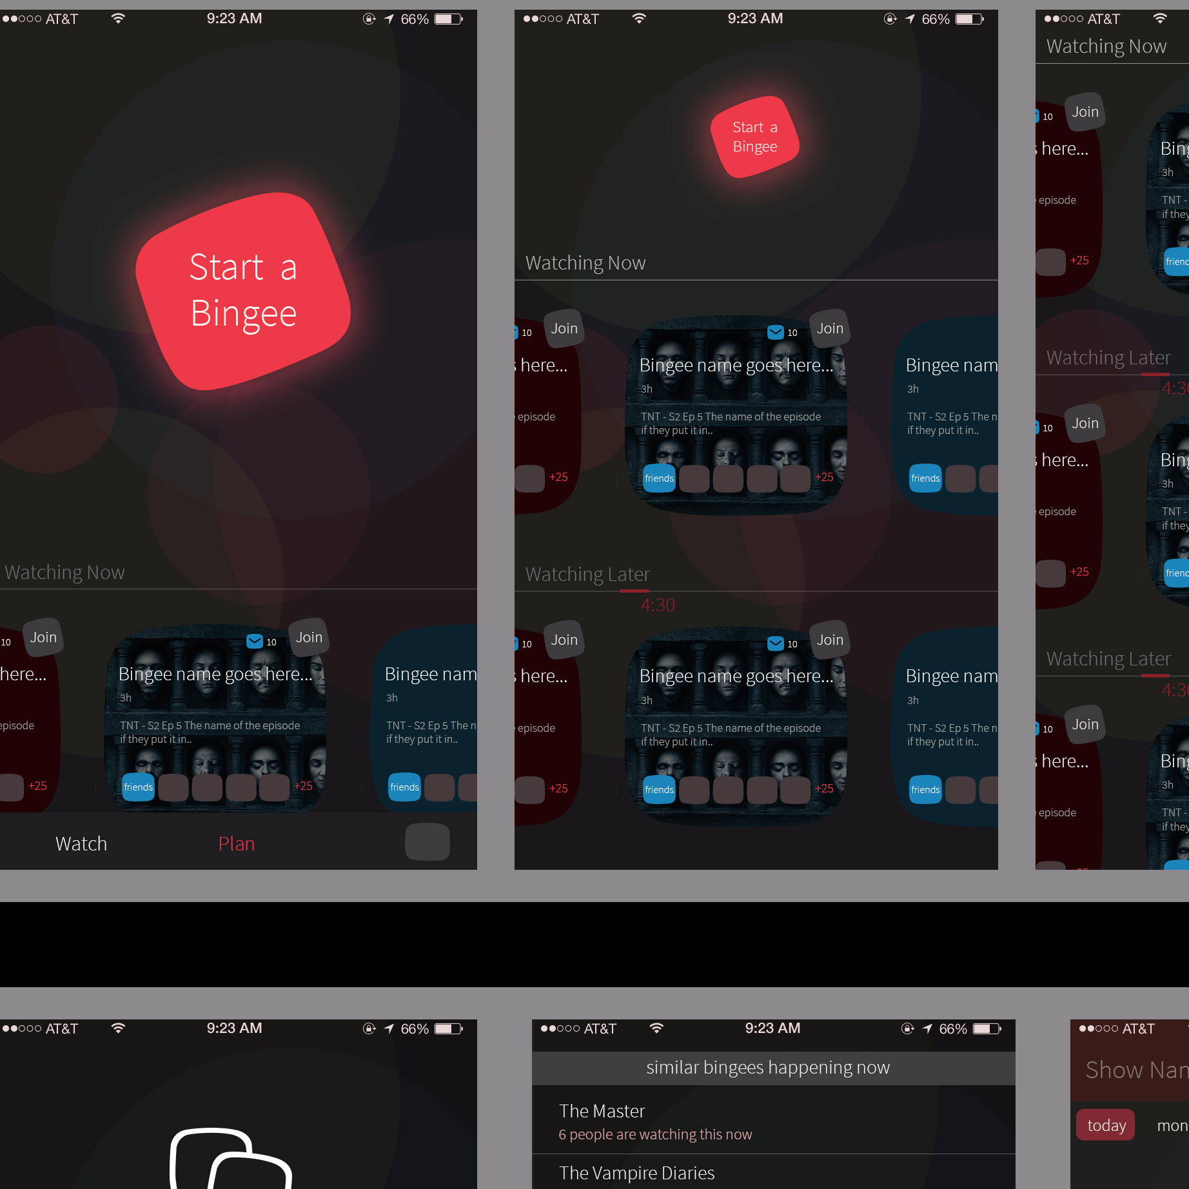The image size is (1189, 1189).
Task: Tap 6 people are watching this now
Action: pos(655,1134)
